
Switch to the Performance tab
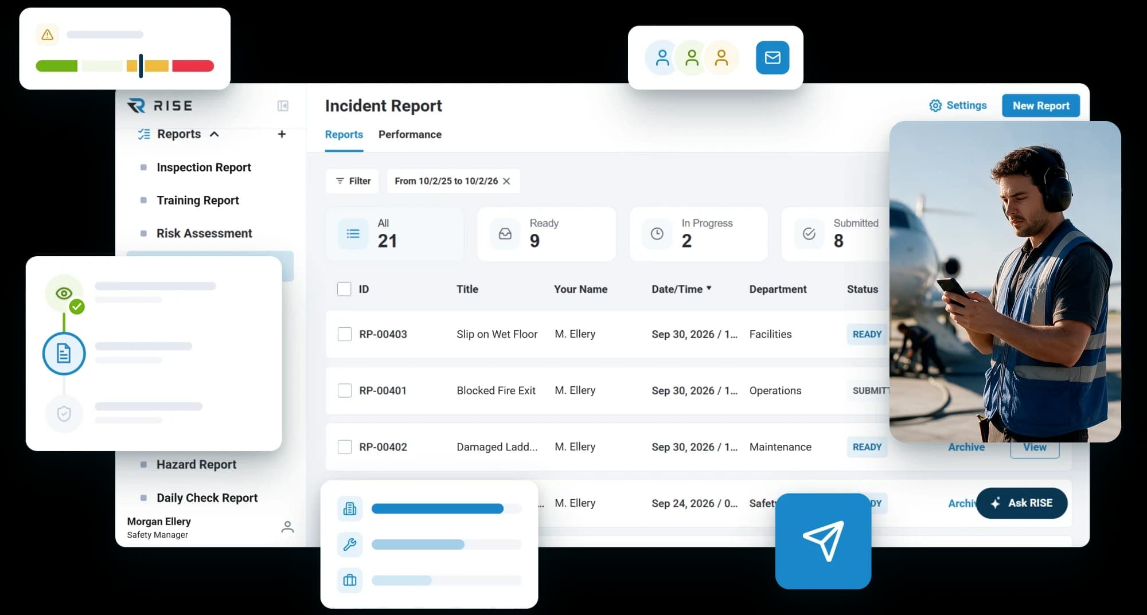tap(410, 134)
